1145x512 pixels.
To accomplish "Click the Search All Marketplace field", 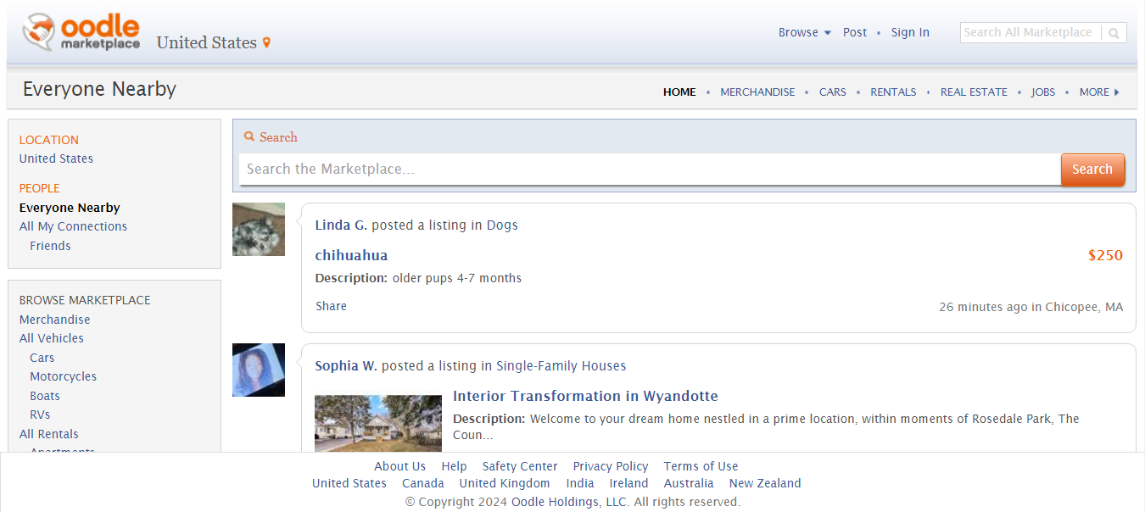I will click(1030, 32).
